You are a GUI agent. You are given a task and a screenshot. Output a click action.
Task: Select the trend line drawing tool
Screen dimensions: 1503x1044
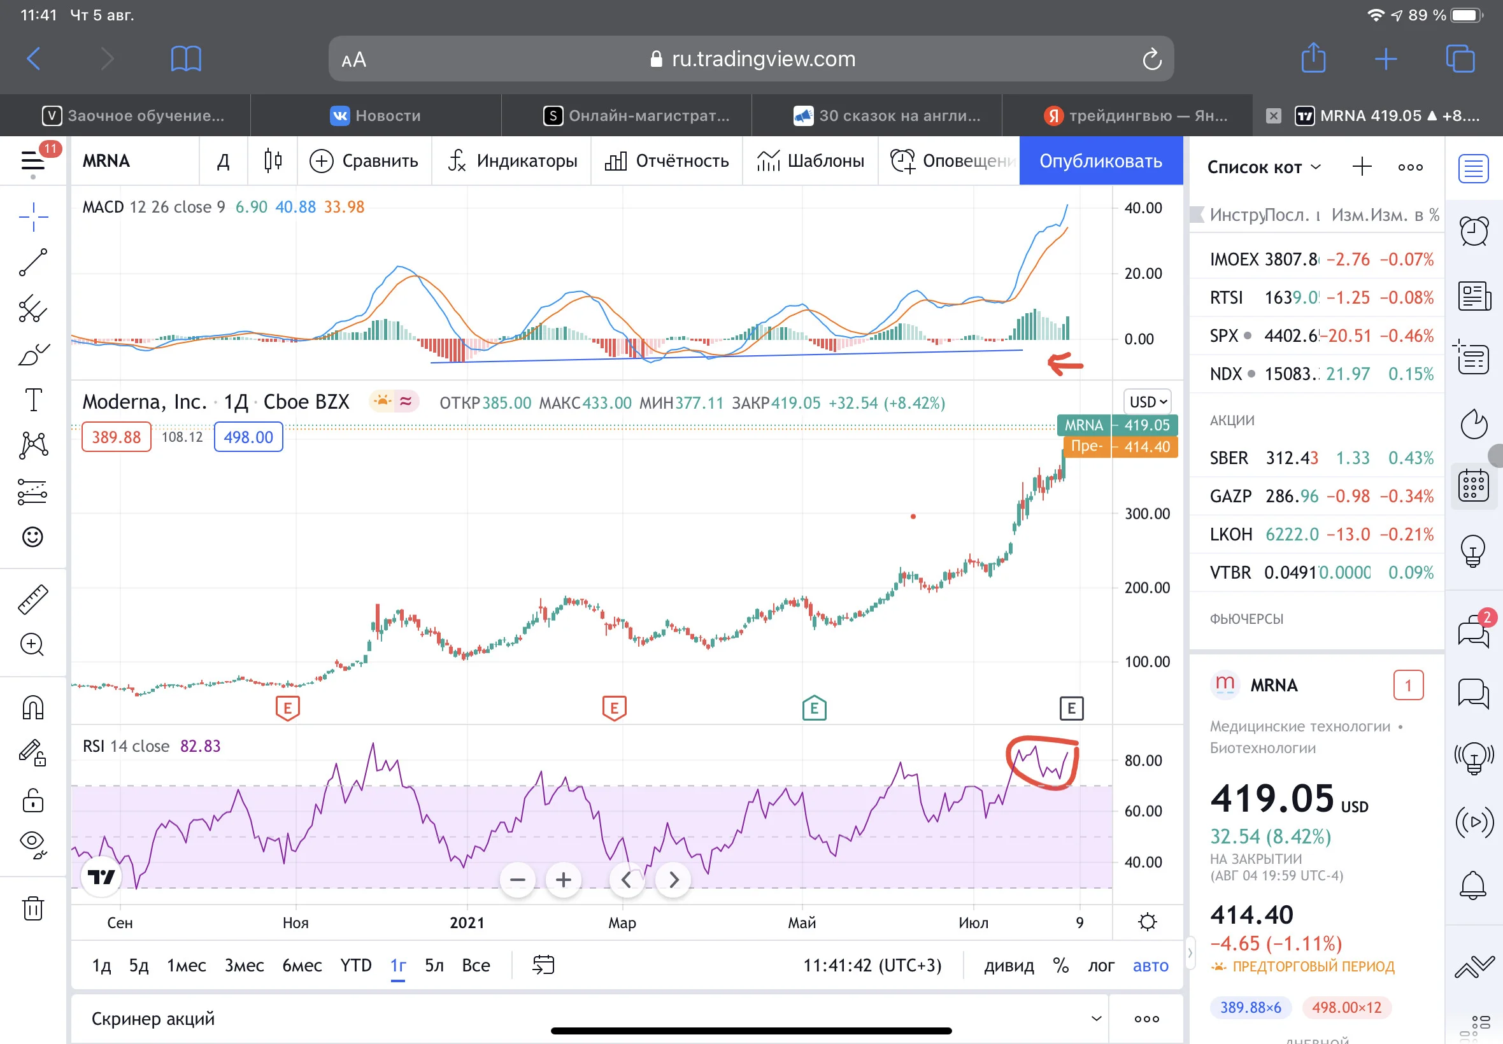coord(32,262)
